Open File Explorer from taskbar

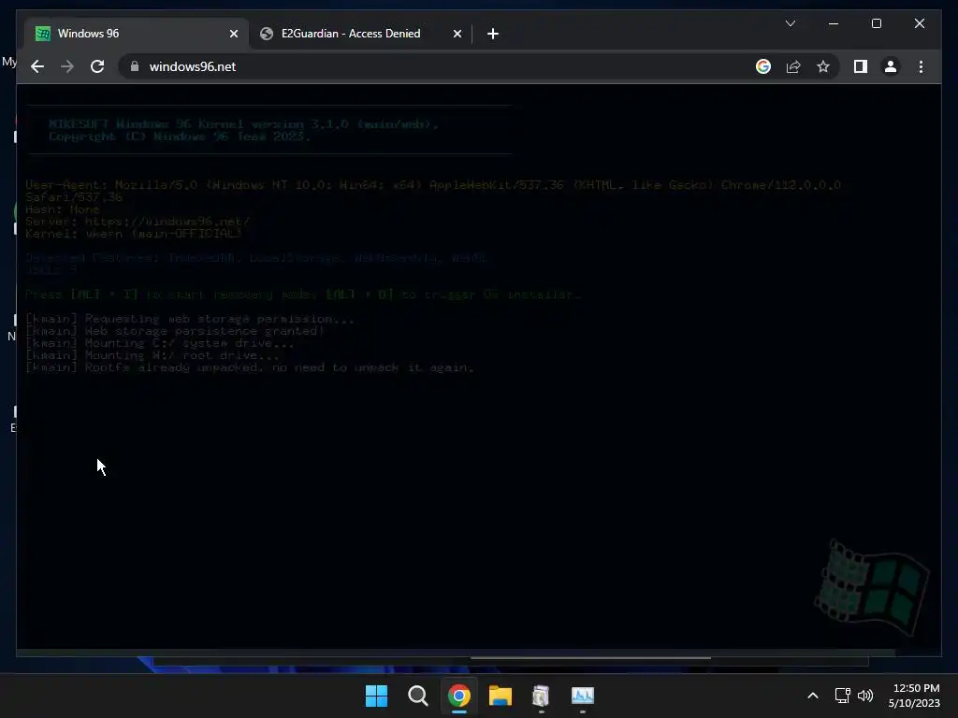pyautogui.click(x=500, y=696)
